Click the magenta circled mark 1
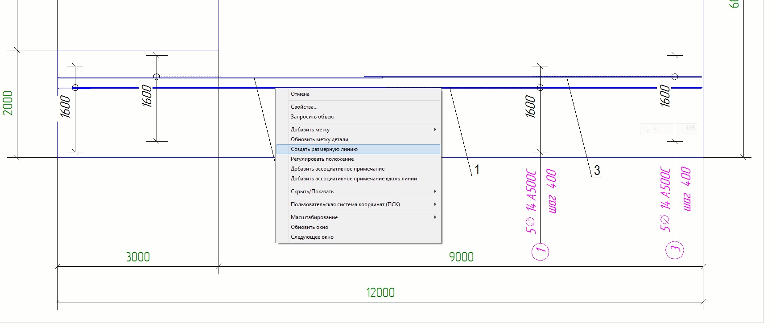This screenshot has height=330, width=772. 540,251
